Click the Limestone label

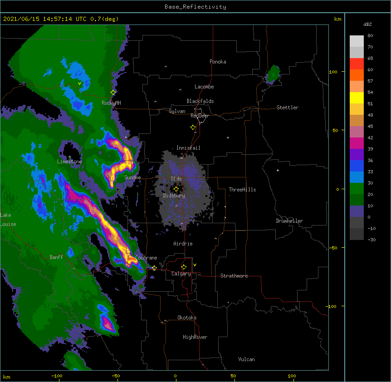pos(69,162)
